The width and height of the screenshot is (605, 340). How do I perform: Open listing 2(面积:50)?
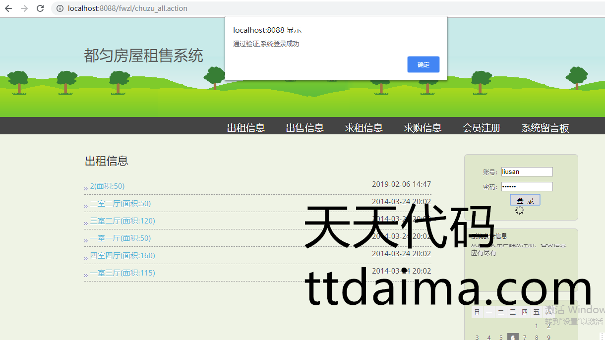(x=107, y=186)
